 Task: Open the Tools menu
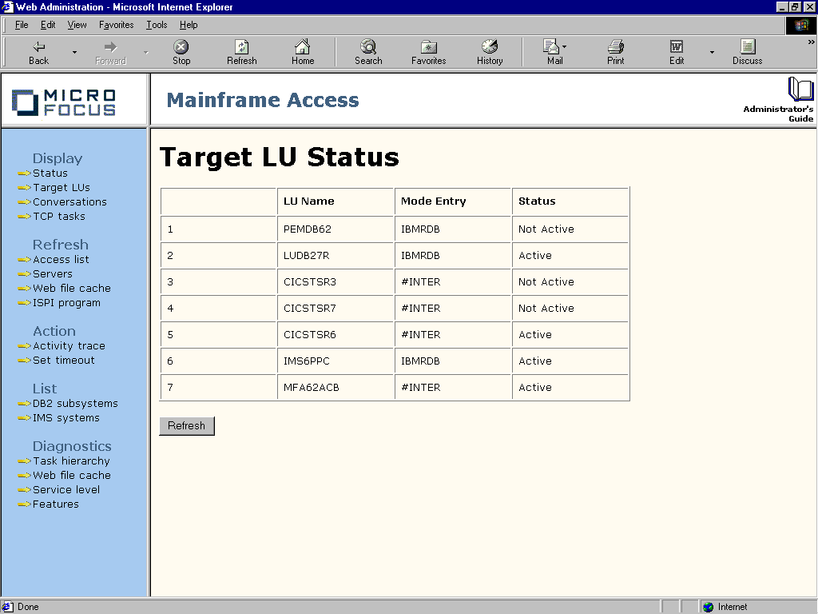[156, 25]
